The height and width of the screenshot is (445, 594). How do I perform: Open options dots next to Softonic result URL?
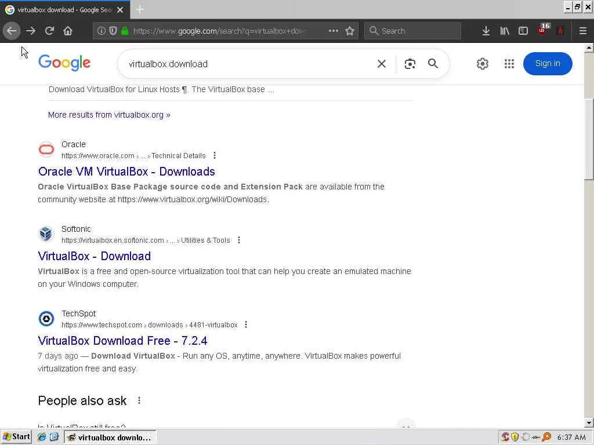[x=238, y=240]
